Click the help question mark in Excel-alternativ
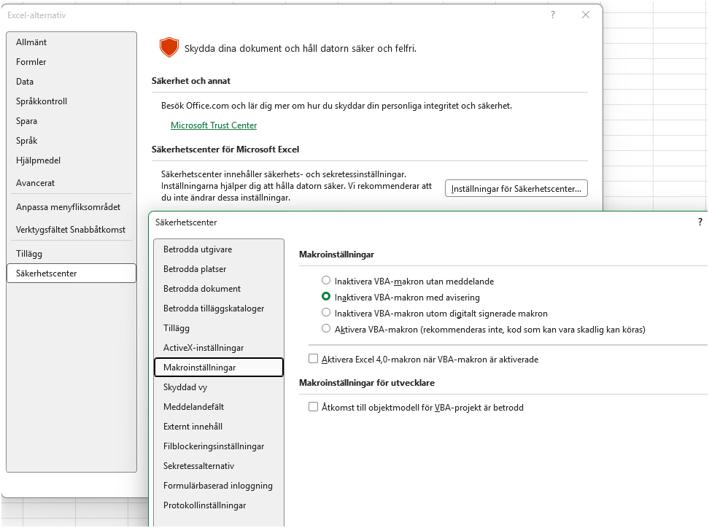Image resolution: width=709 pixels, height=528 pixels. [x=553, y=15]
